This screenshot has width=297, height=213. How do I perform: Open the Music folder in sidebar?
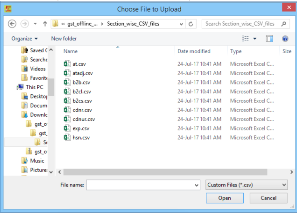(x=33, y=161)
